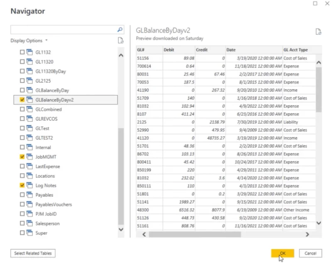The image size is (332, 263).
Task: Select the PayablesVouchers table name
Action: coord(54,204)
